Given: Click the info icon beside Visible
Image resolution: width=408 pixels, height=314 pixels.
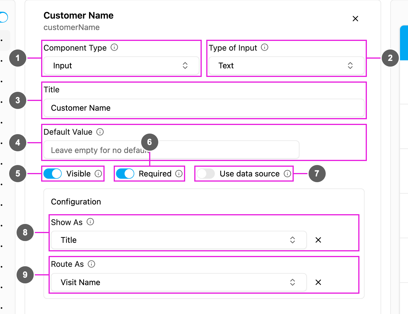Looking at the screenshot, I should click(98, 174).
